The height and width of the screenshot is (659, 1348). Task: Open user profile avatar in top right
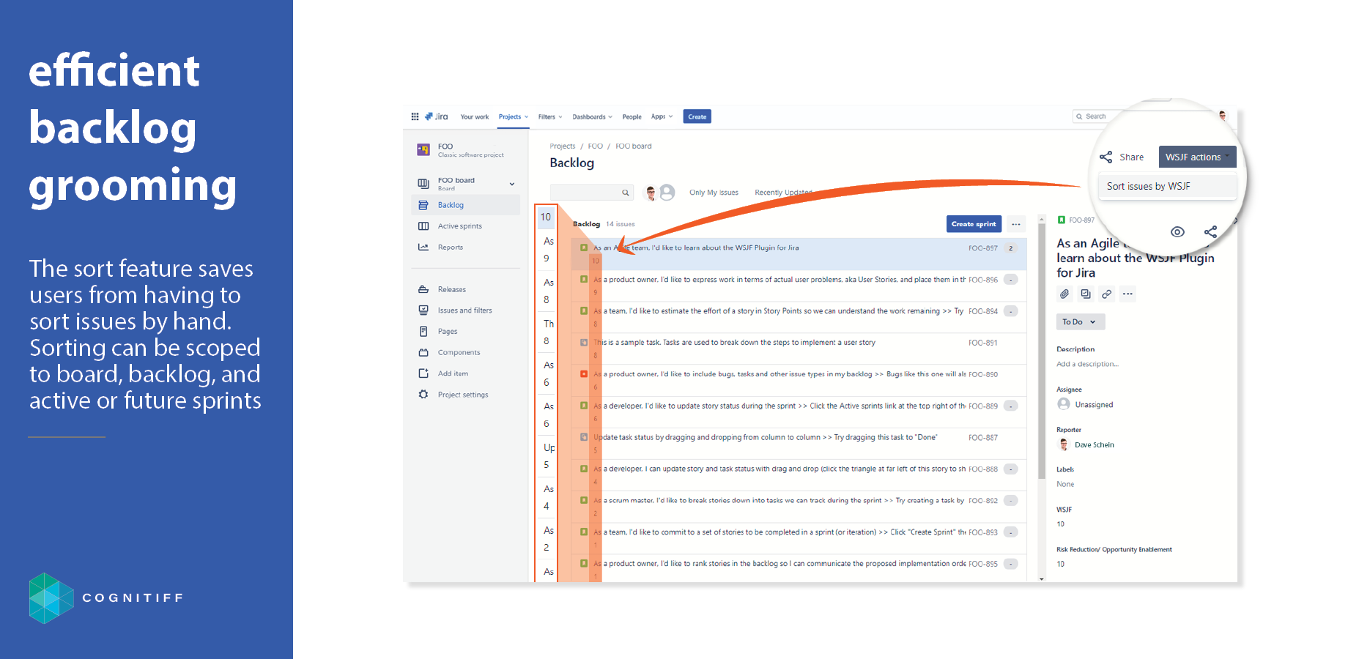[x=1222, y=116]
